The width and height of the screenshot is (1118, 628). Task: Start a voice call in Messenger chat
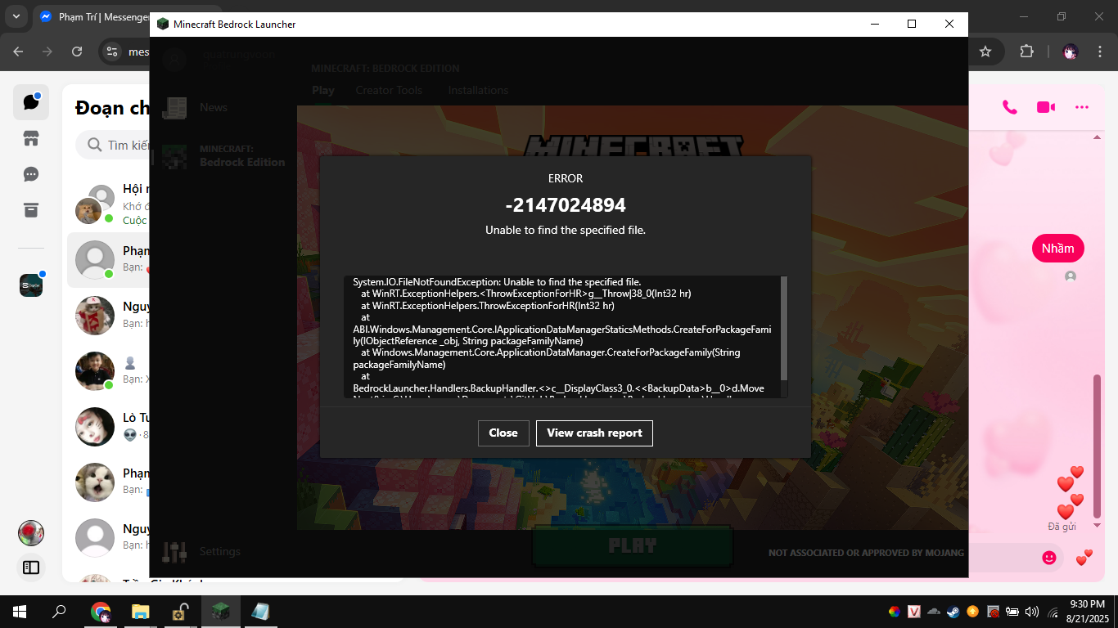1010,107
